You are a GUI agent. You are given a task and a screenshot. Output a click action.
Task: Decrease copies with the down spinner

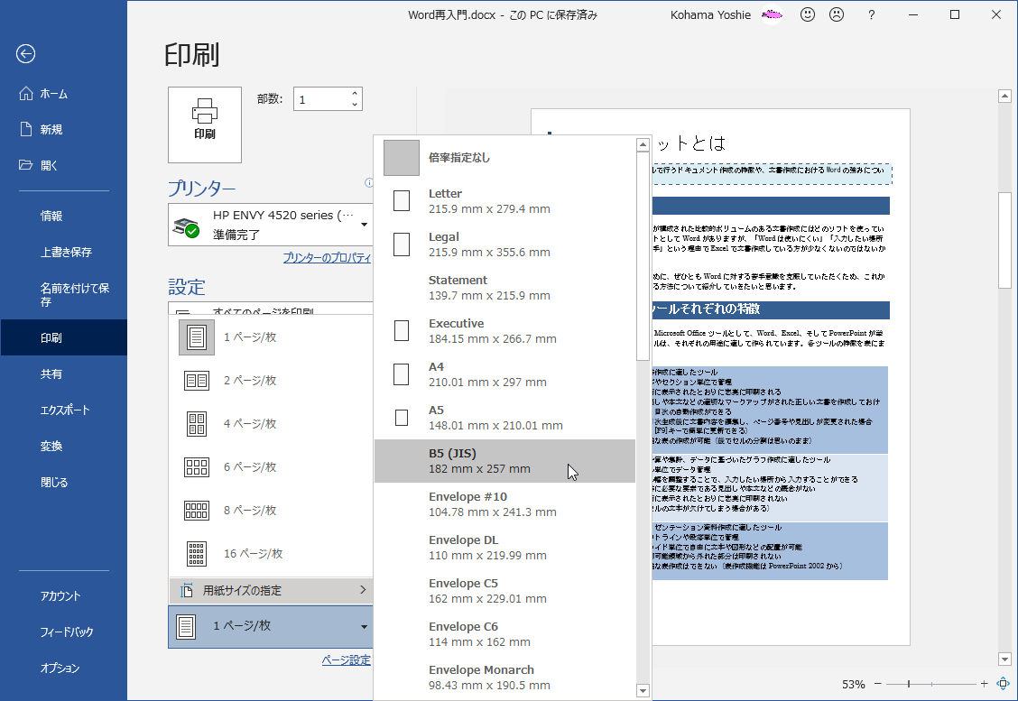coord(355,105)
